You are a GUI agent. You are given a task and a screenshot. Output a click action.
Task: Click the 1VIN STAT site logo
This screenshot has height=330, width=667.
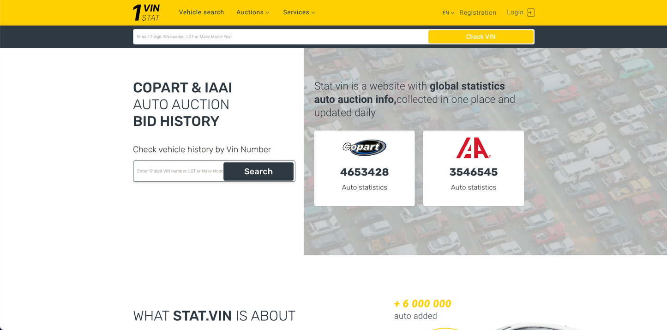point(146,12)
